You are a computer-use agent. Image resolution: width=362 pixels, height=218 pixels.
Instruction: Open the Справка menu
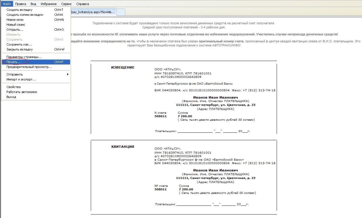(82, 4)
